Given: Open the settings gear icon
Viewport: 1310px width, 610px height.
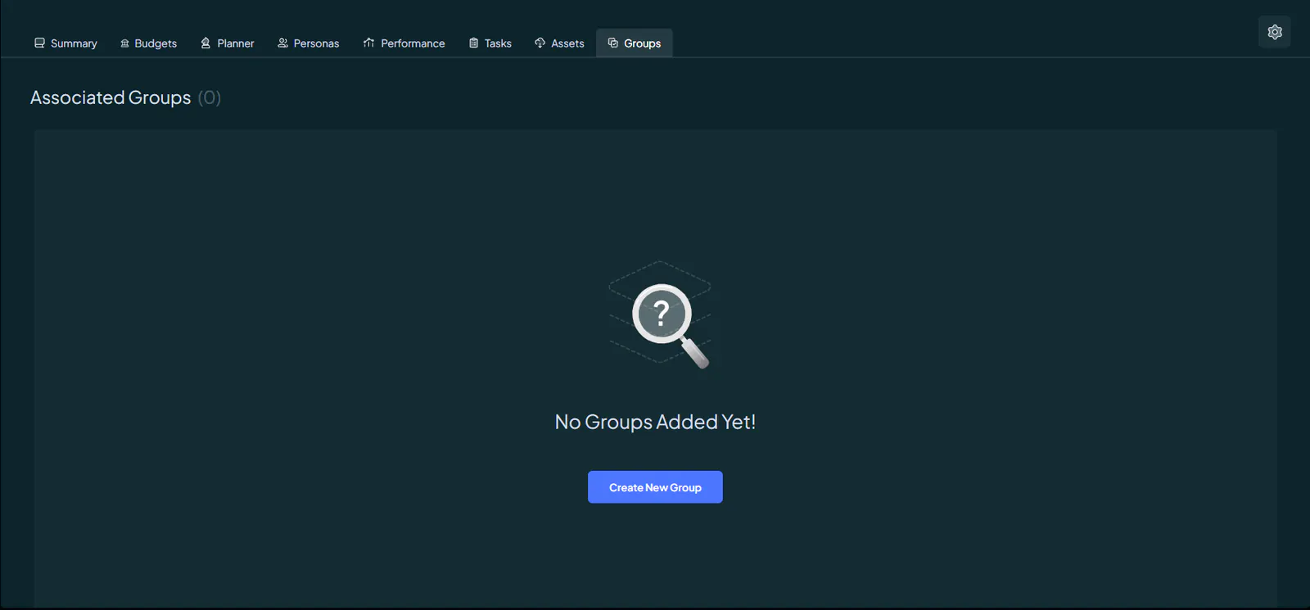Looking at the screenshot, I should pyautogui.click(x=1274, y=32).
